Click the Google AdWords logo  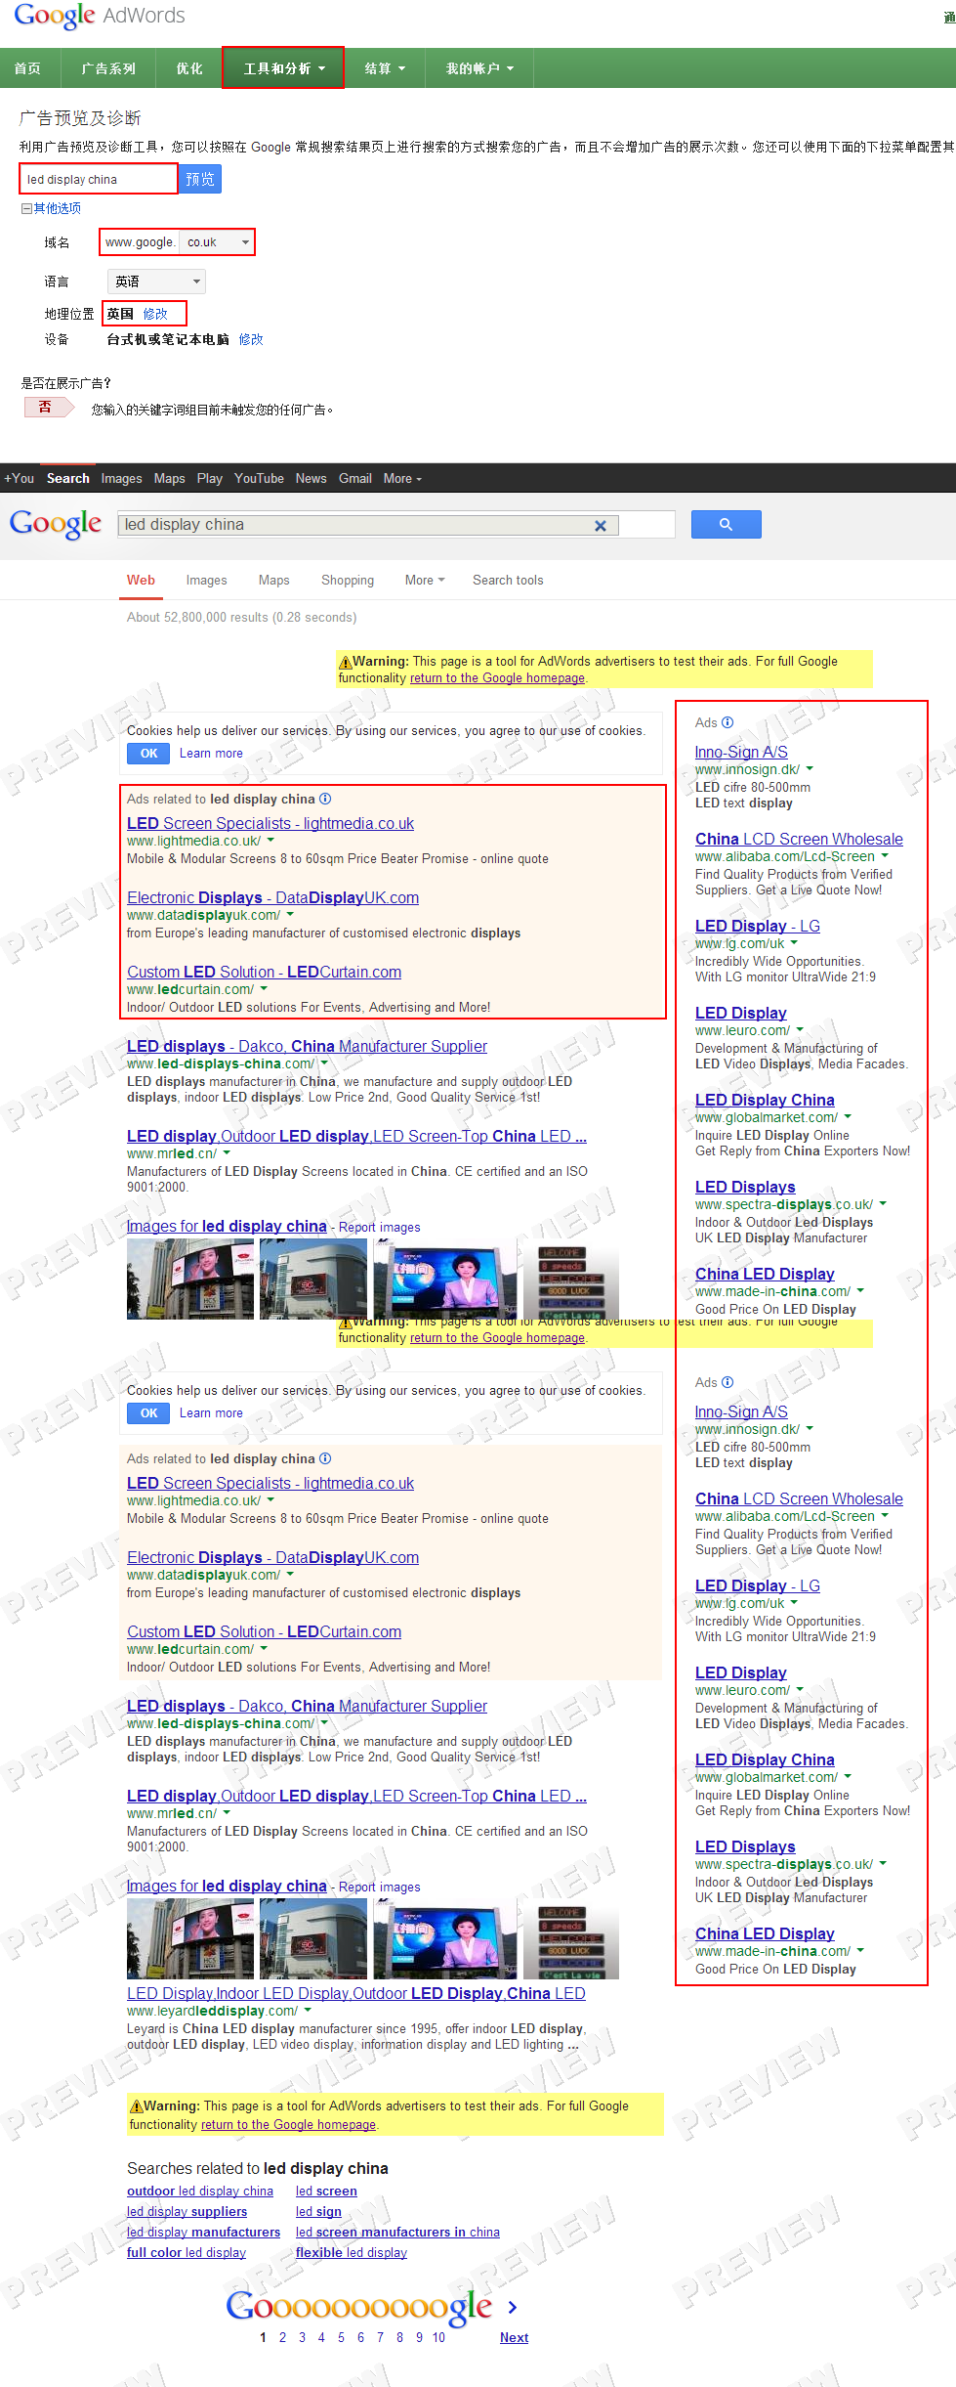coord(99,16)
